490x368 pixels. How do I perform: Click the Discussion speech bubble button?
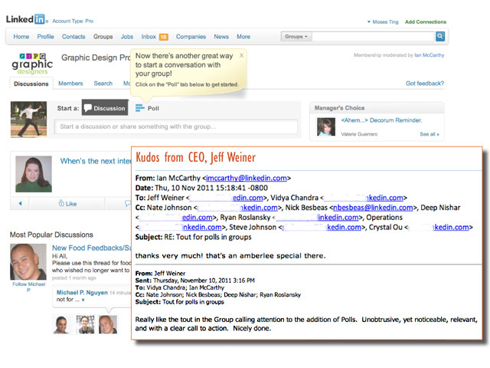105,107
